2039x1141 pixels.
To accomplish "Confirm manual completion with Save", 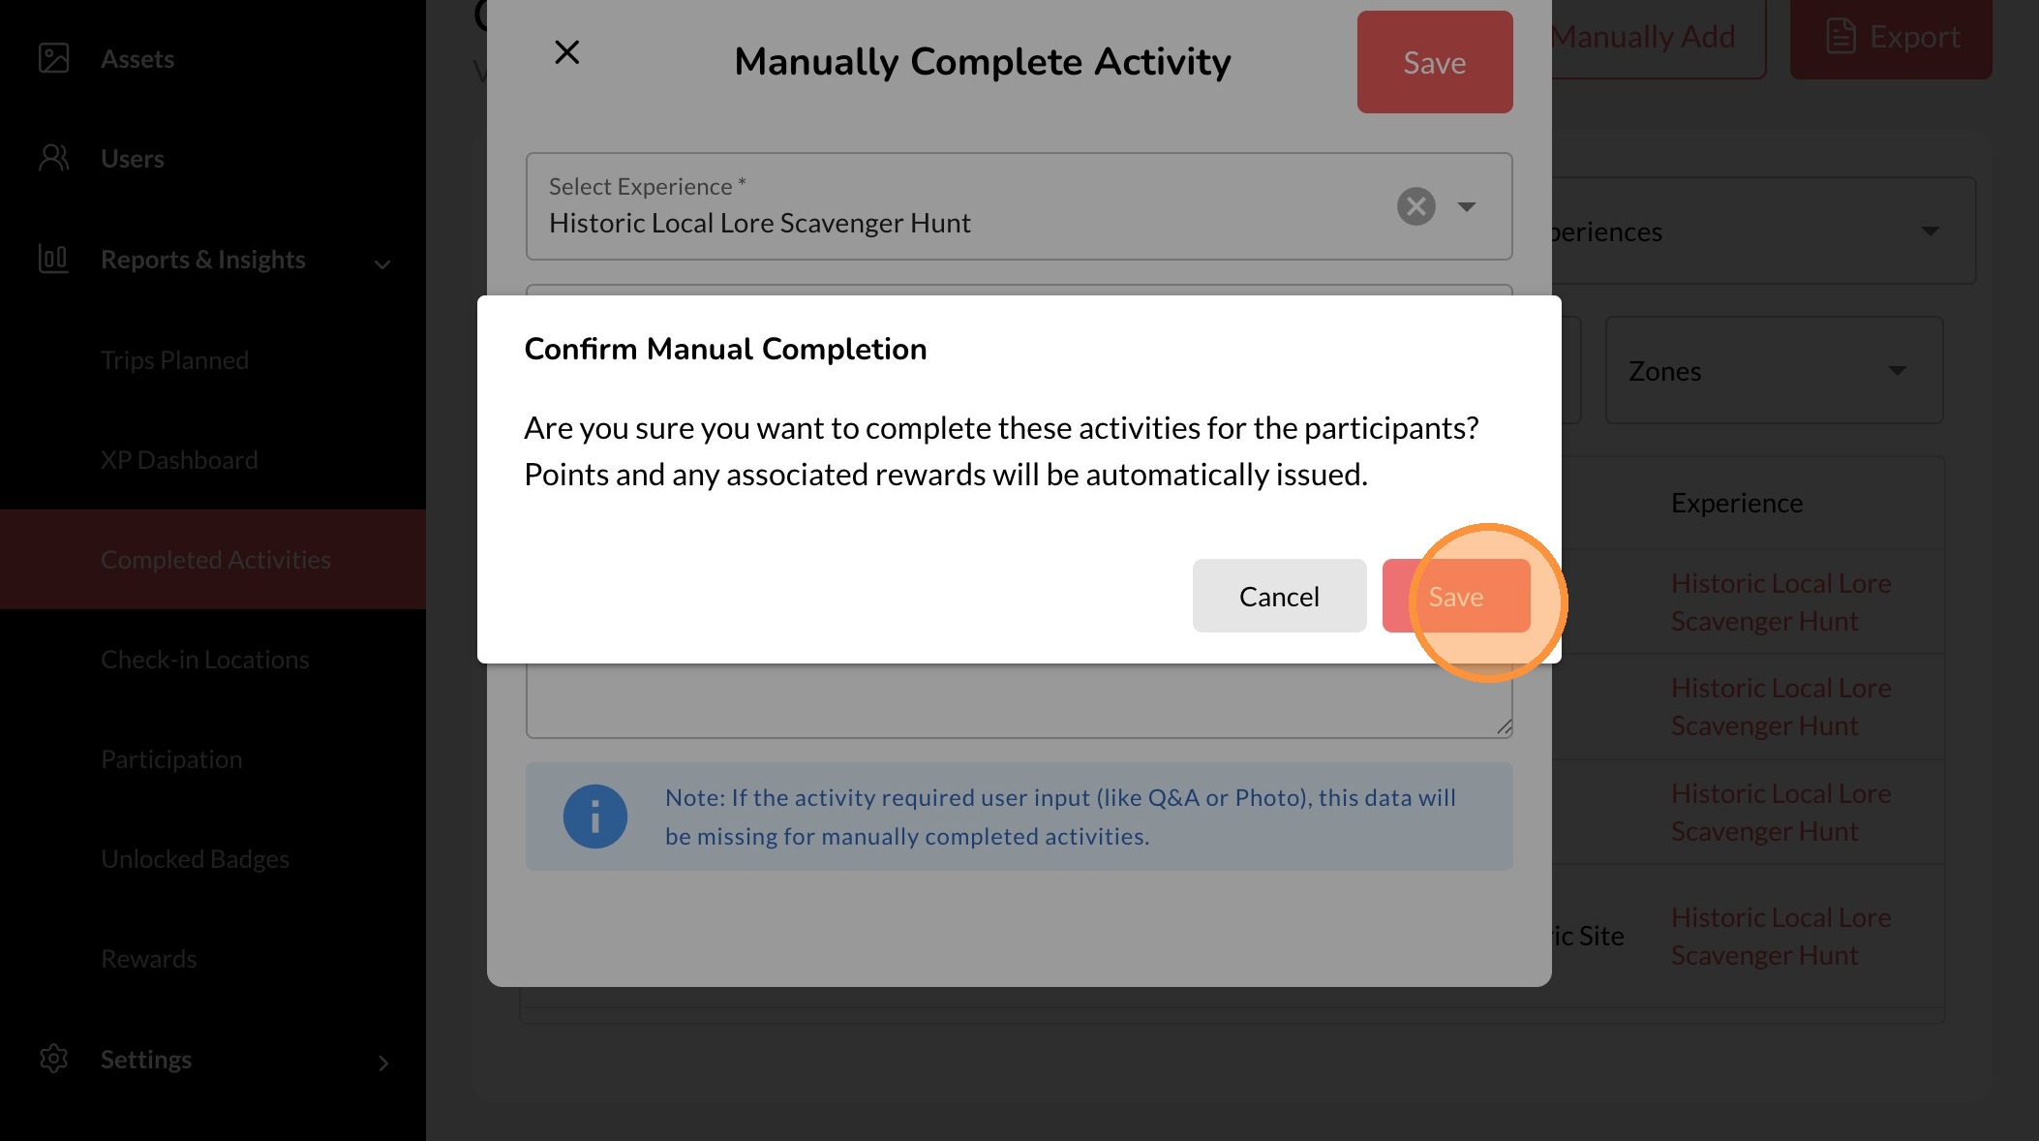I will 1456,597.
